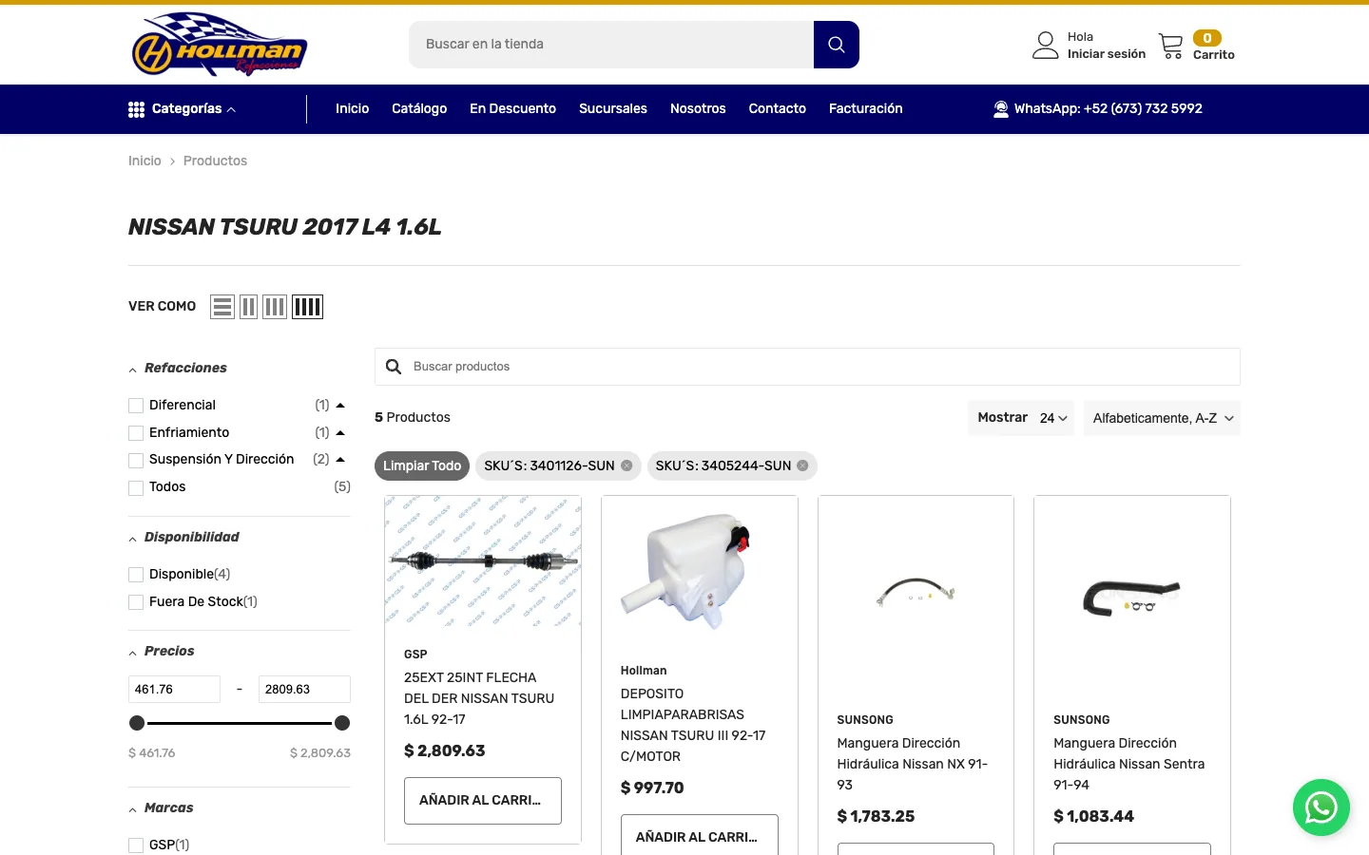Remove the SKU 3405244-SUN filter
Image resolution: width=1369 pixels, height=855 pixels.
[802, 465]
